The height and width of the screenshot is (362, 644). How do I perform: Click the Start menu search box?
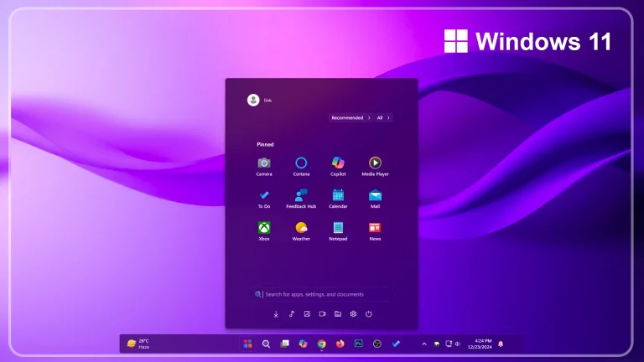[x=323, y=294]
